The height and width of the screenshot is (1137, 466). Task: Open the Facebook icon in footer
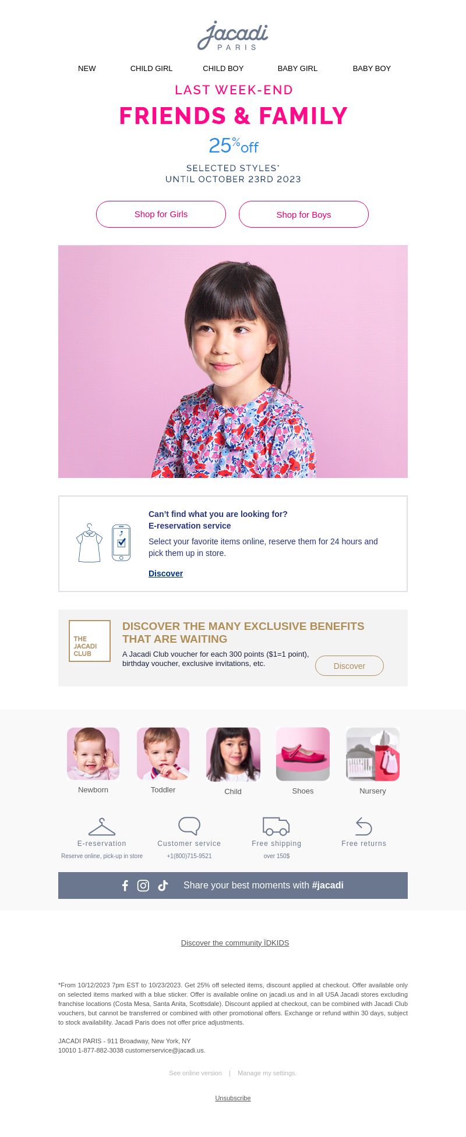coord(125,885)
